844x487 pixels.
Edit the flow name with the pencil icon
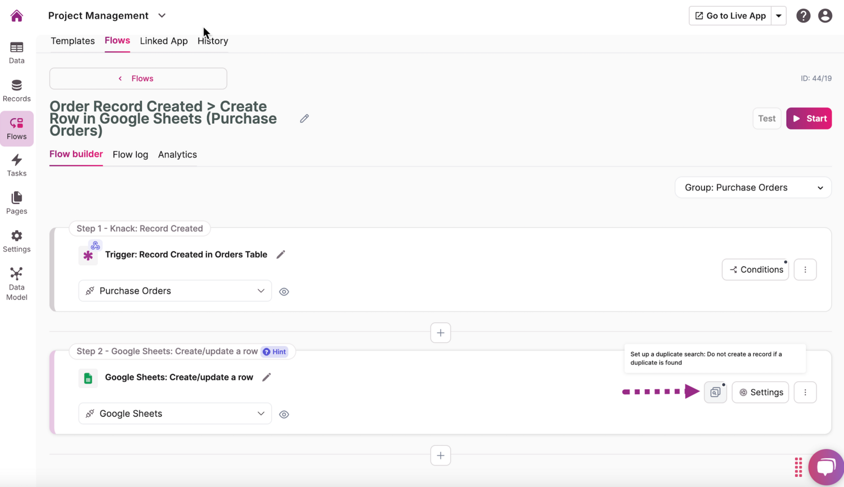click(304, 118)
